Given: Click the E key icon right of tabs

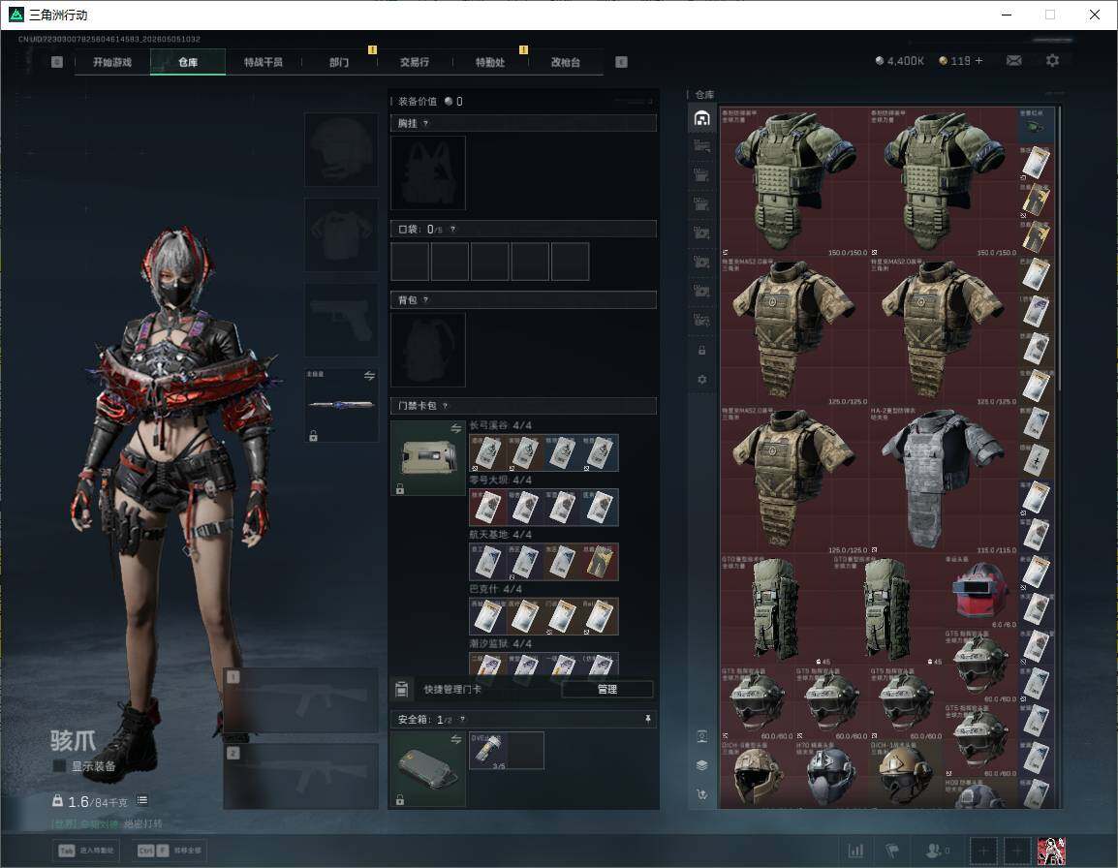Looking at the screenshot, I should pos(621,62).
